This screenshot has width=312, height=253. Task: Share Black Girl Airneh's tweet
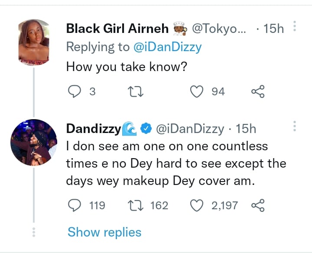258,91
